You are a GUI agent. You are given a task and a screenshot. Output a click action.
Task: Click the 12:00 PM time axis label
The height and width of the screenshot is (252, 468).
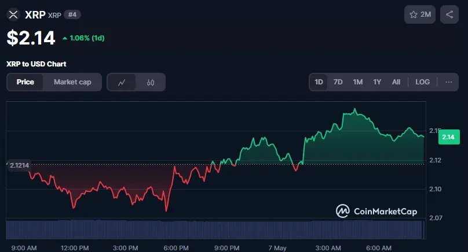click(x=75, y=248)
